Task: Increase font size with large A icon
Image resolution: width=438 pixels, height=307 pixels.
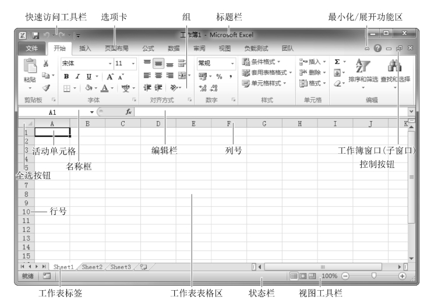Action: point(110,76)
